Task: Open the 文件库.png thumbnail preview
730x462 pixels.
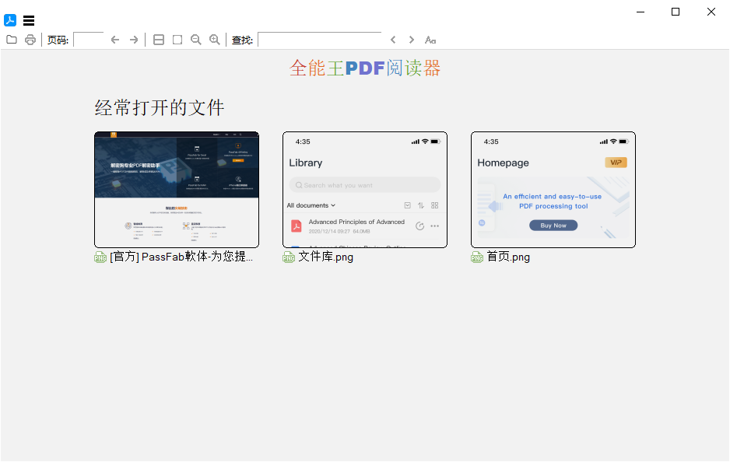Action: pyautogui.click(x=365, y=190)
